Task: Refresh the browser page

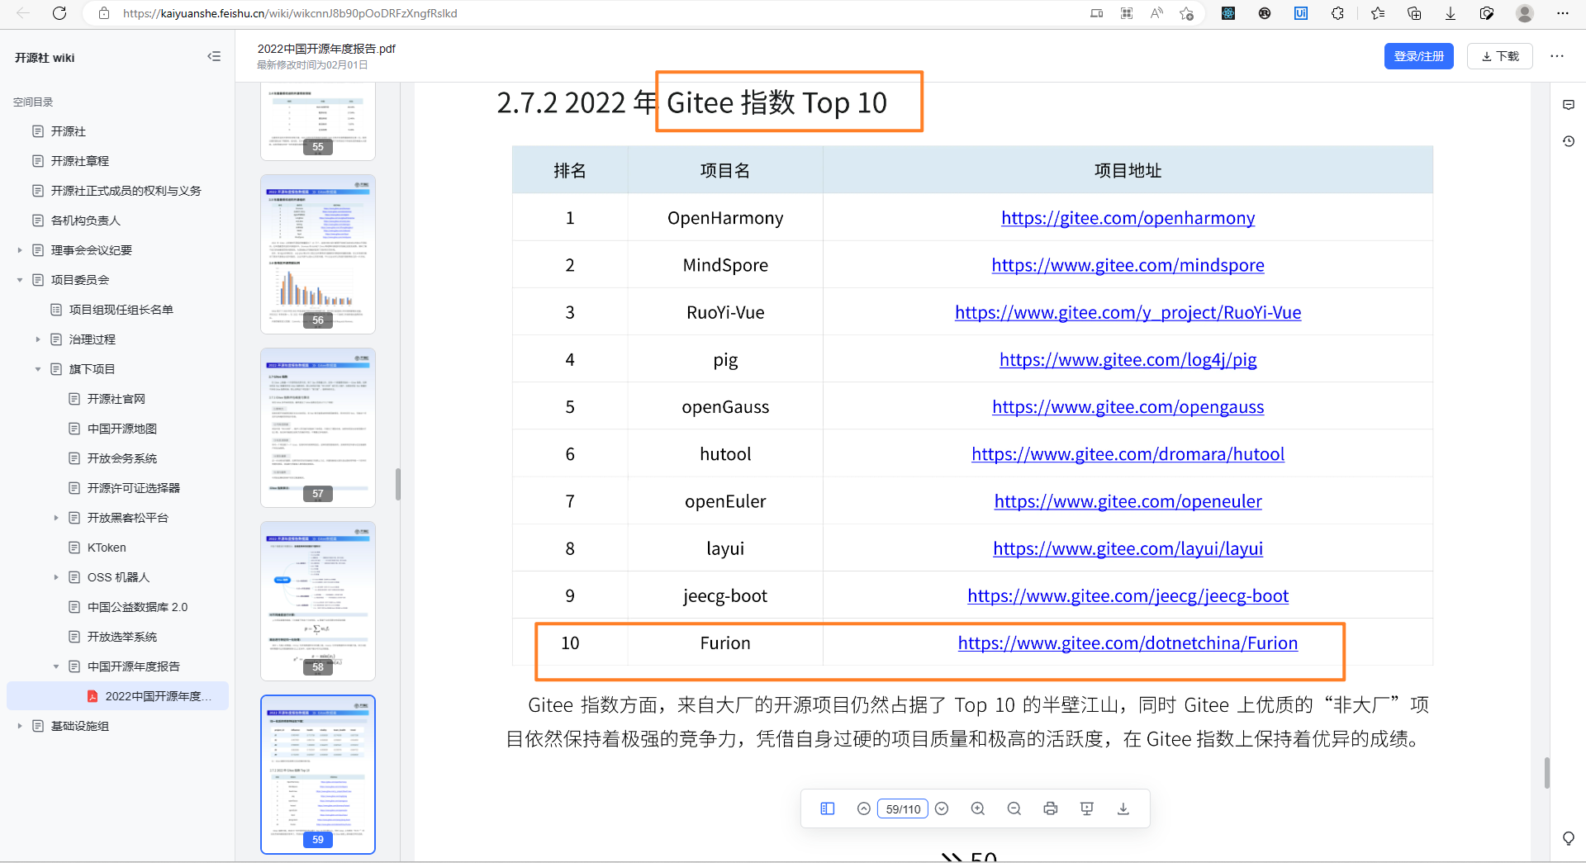Action: (x=59, y=13)
